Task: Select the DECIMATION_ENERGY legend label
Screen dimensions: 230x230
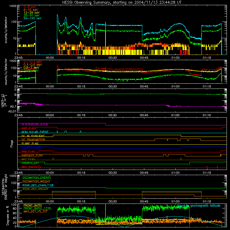Action: pos(37,178)
